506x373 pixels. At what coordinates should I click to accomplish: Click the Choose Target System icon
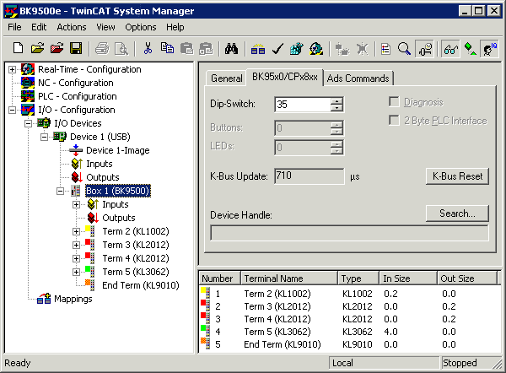489,49
